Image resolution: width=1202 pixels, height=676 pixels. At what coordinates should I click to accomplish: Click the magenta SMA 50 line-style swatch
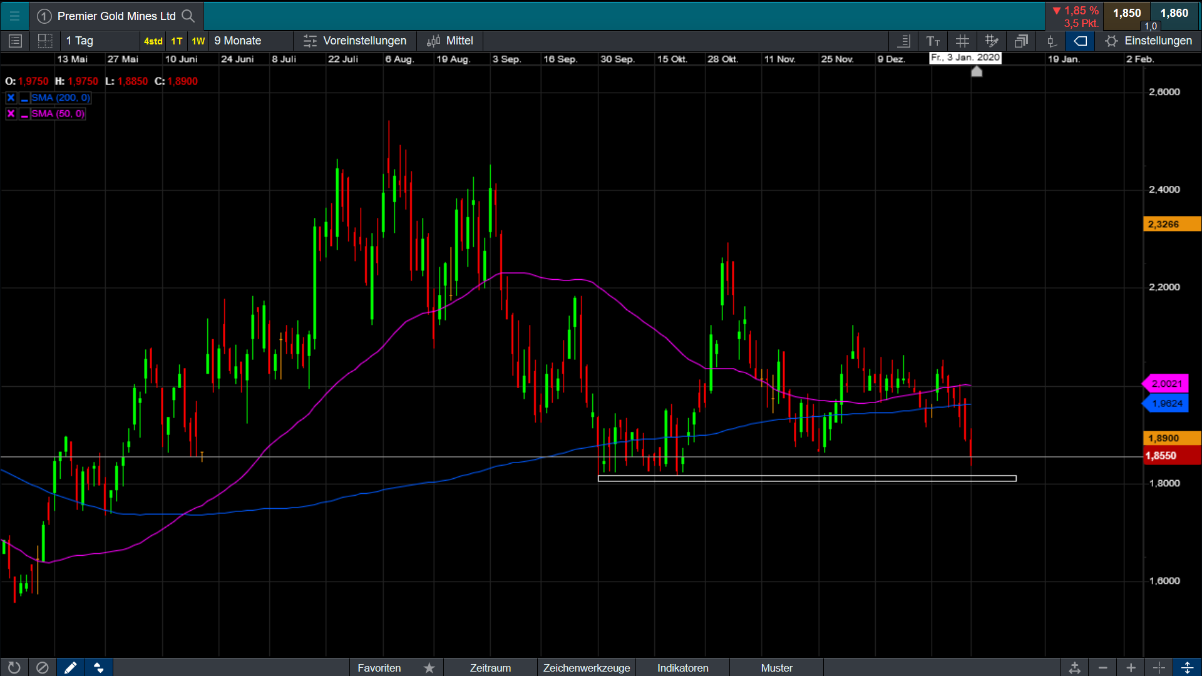point(24,115)
